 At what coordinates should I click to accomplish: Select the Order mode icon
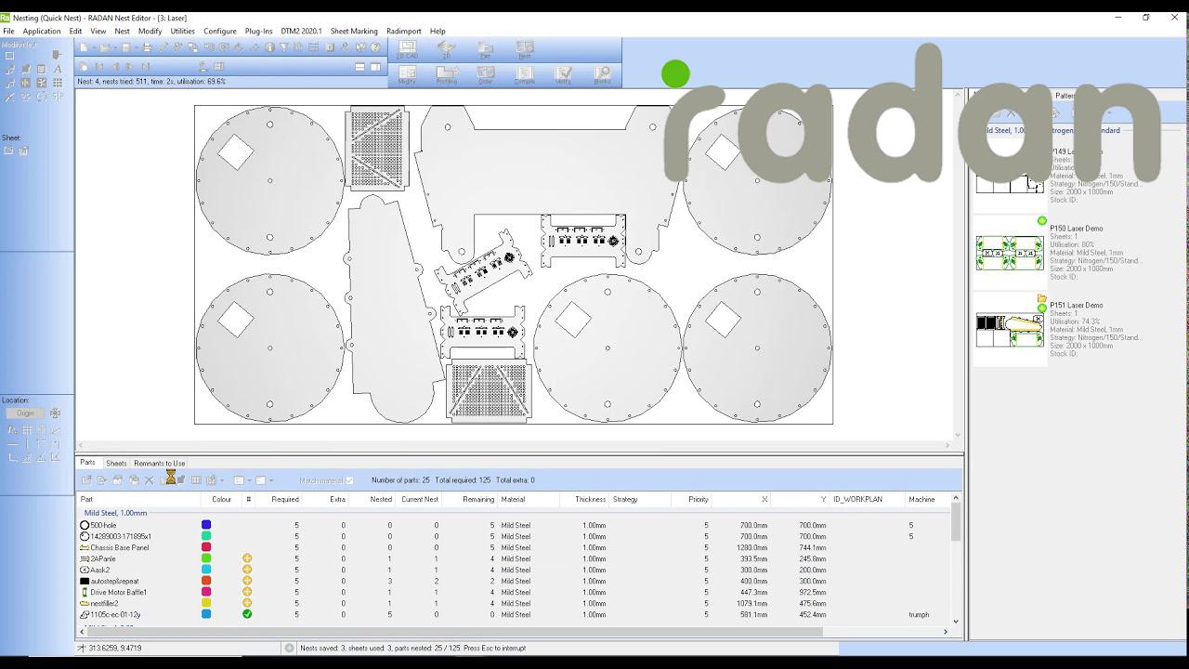[485, 75]
